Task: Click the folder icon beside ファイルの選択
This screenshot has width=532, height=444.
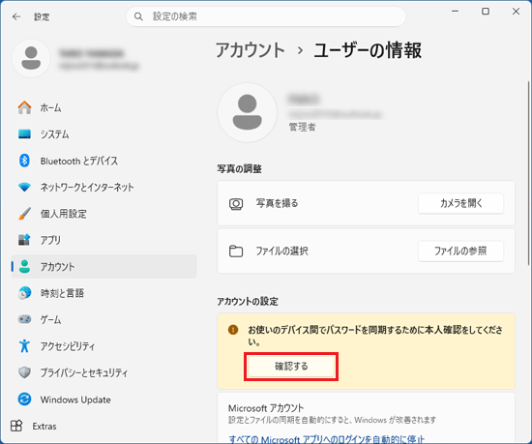Action: (x=236, y=252)
